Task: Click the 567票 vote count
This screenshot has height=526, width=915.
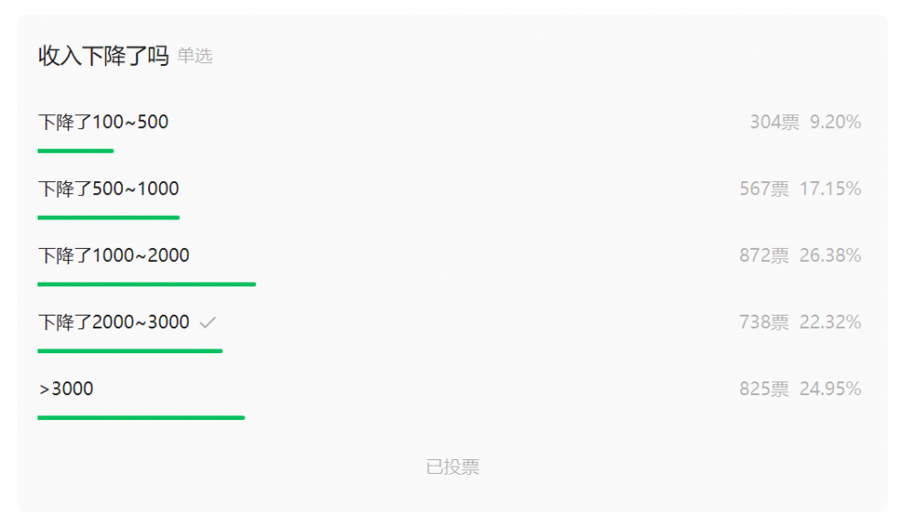Action: [764, 188]
